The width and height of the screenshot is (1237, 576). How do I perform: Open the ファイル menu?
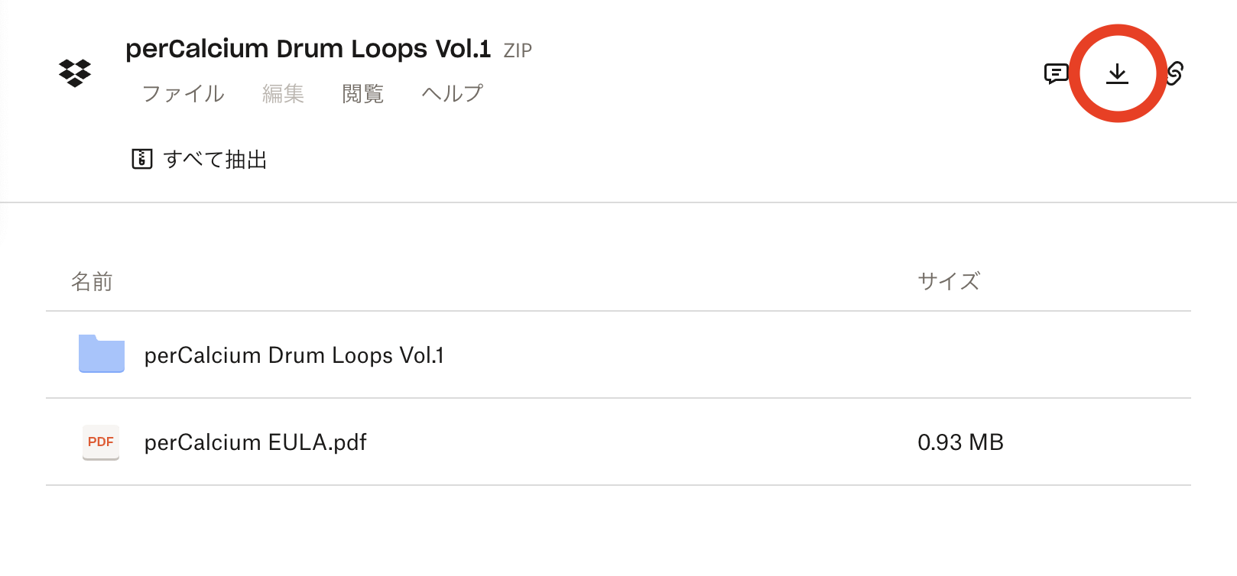pos(183,93)
